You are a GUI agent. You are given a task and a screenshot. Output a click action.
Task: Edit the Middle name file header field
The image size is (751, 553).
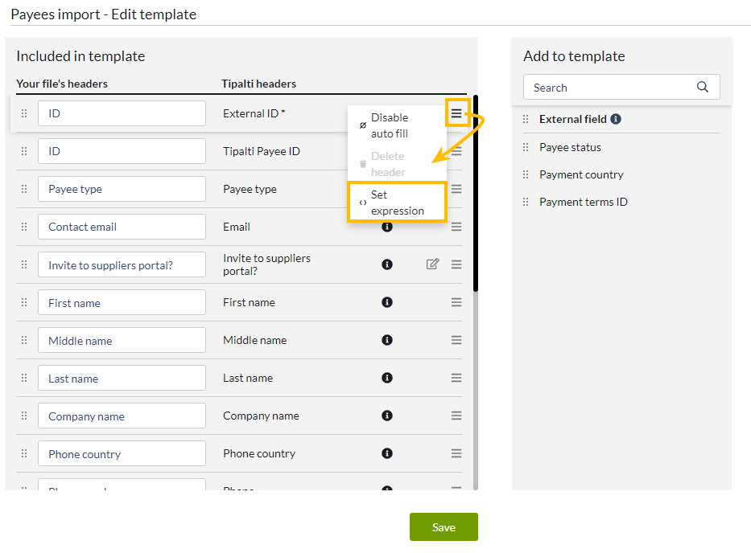[122, 340]
